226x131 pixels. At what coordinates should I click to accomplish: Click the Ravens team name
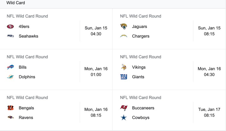26,117
